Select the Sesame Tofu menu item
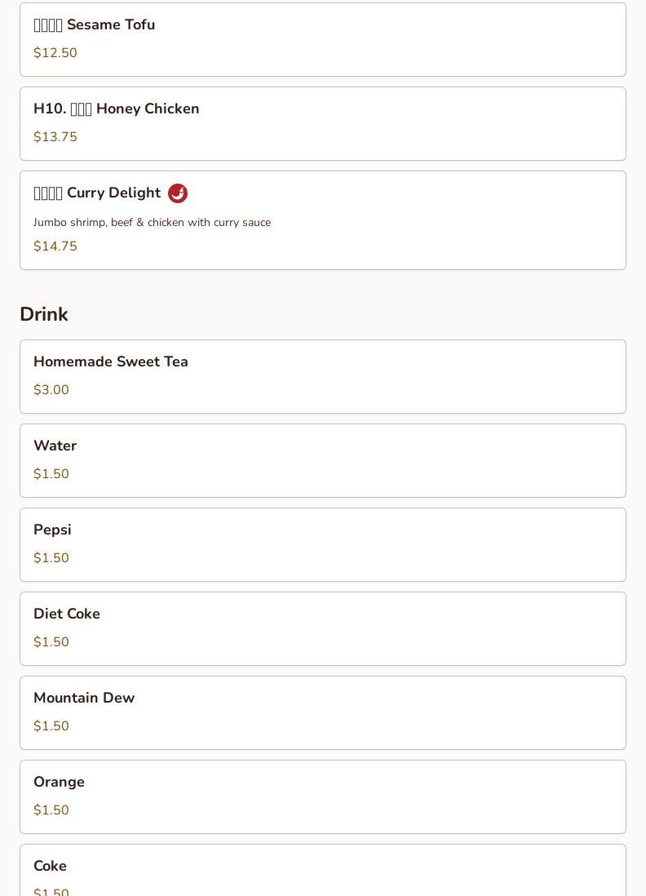Image resolution: width=646 pixels, height=896 pixels. 322,39
